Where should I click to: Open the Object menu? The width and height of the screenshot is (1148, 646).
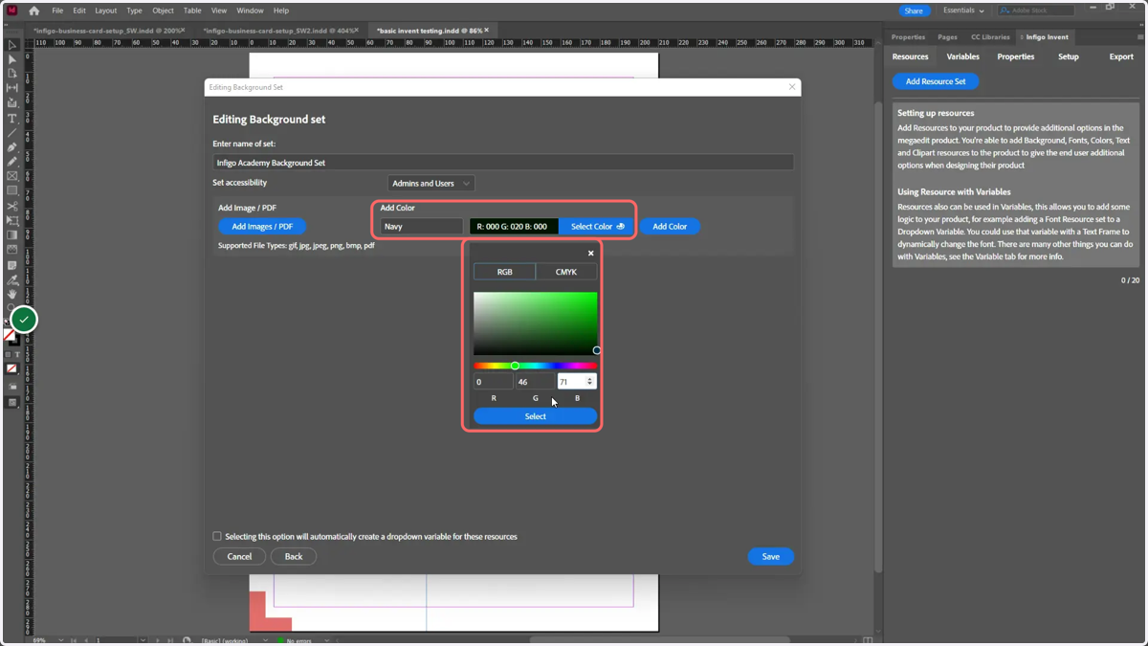[163, 11]
